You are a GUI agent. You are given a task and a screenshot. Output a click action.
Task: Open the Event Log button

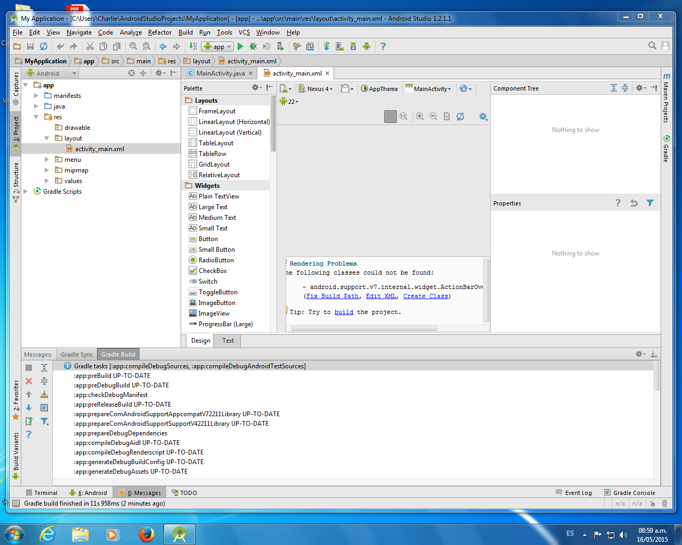(x=574, y=493)
